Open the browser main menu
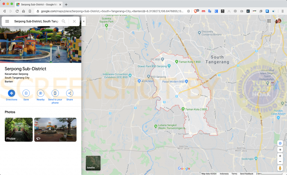The image size is (287, 175). click(x=283, y=11)
